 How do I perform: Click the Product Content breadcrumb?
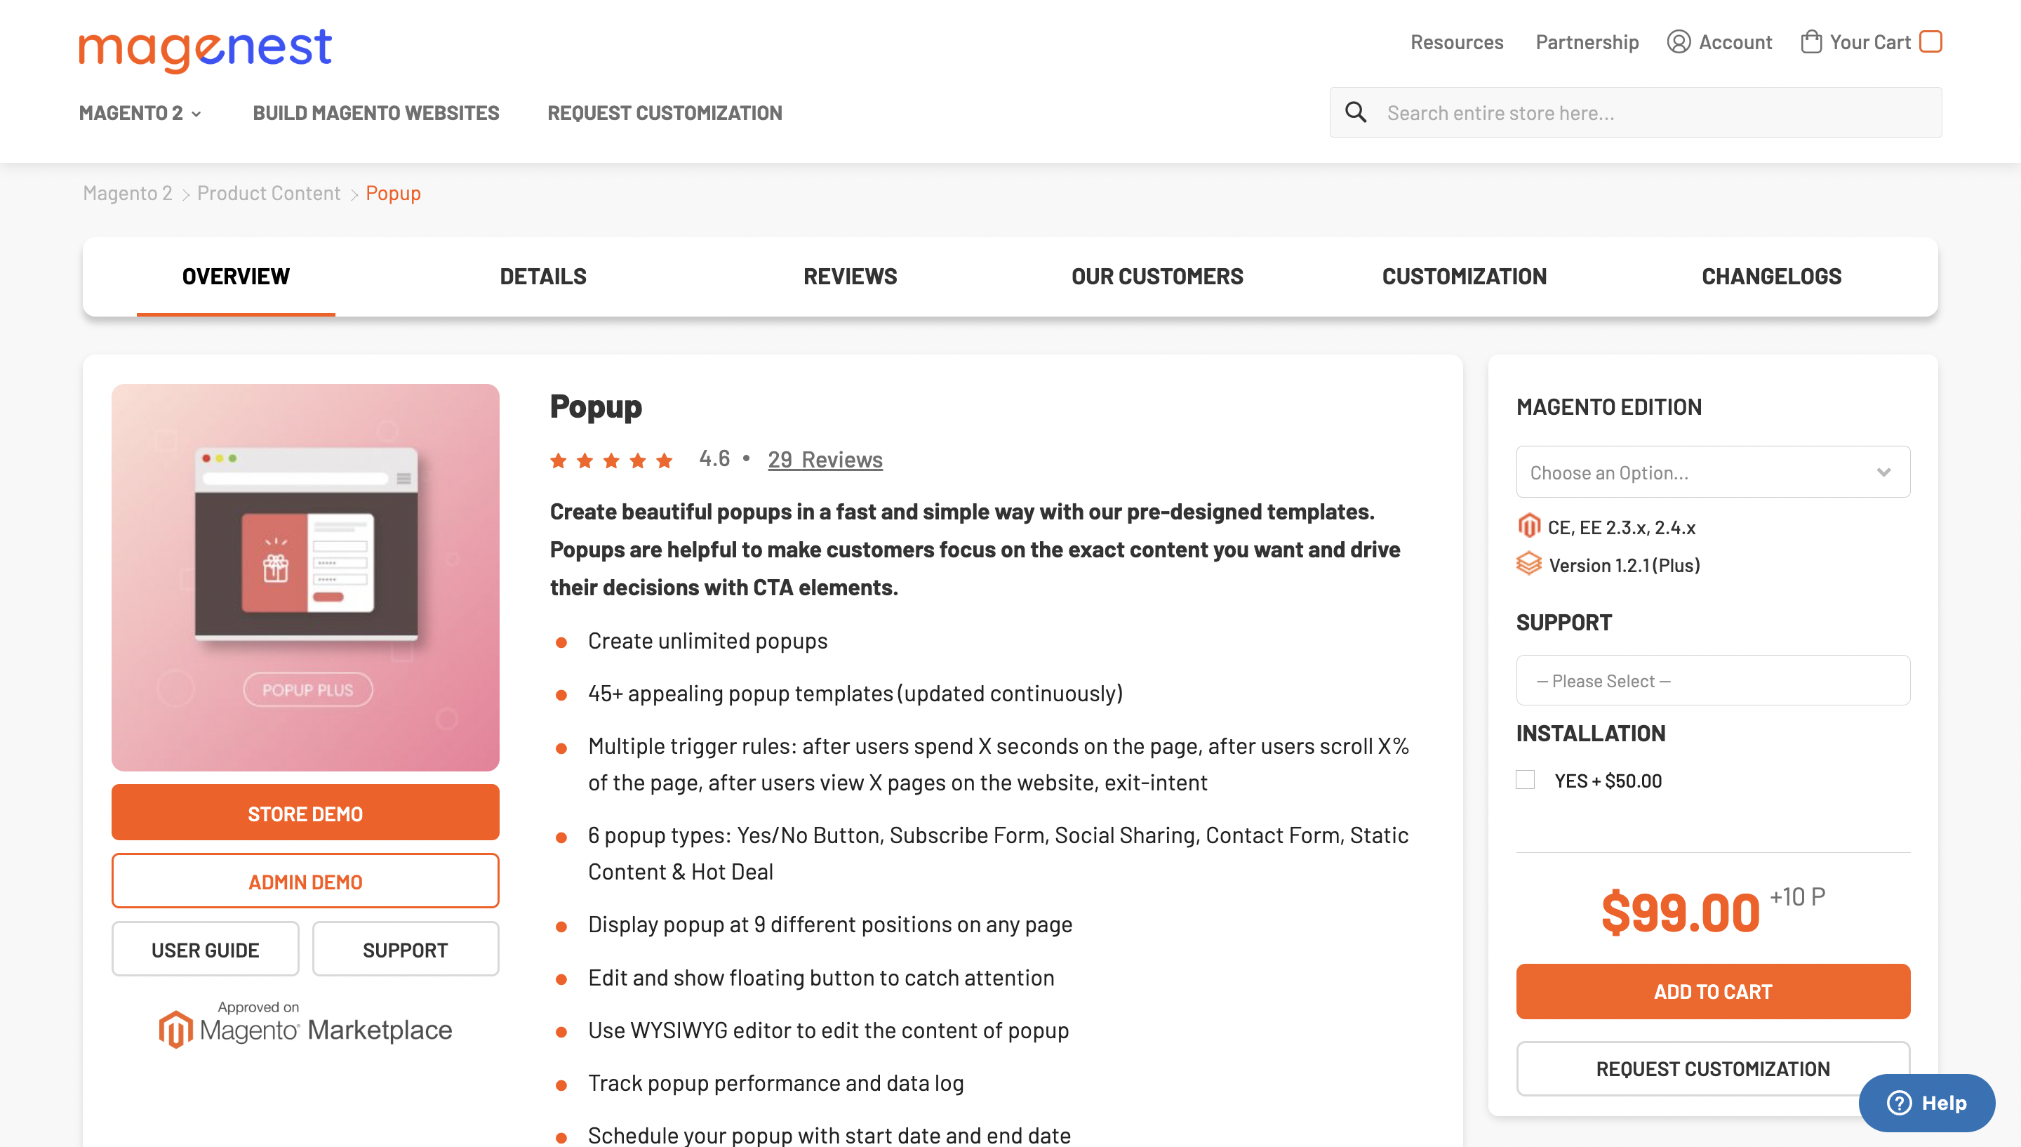click(x=269, y=192)
